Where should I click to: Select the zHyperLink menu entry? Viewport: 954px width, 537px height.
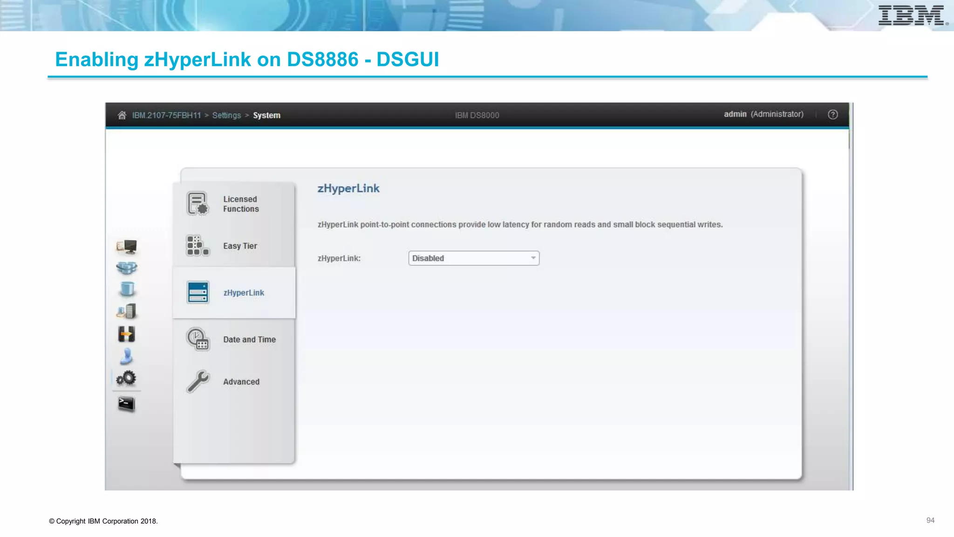[244, 293]
